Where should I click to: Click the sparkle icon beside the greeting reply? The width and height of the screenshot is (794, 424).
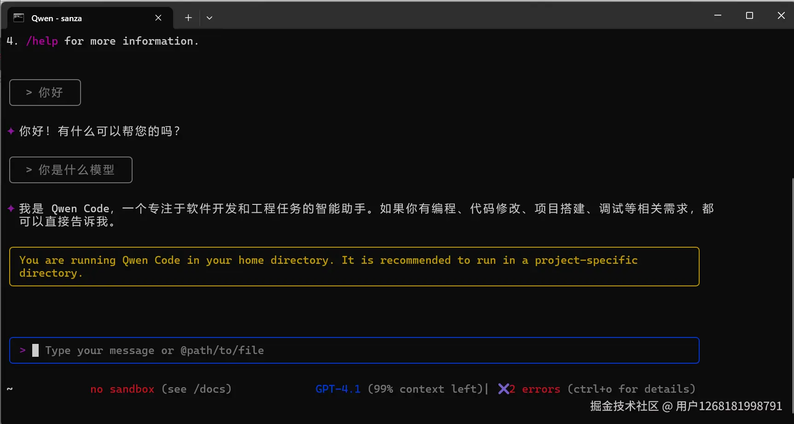(x=11, y=131)
